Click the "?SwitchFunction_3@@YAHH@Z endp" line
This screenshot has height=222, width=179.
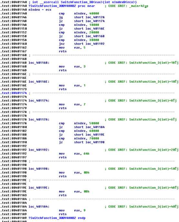57,218
